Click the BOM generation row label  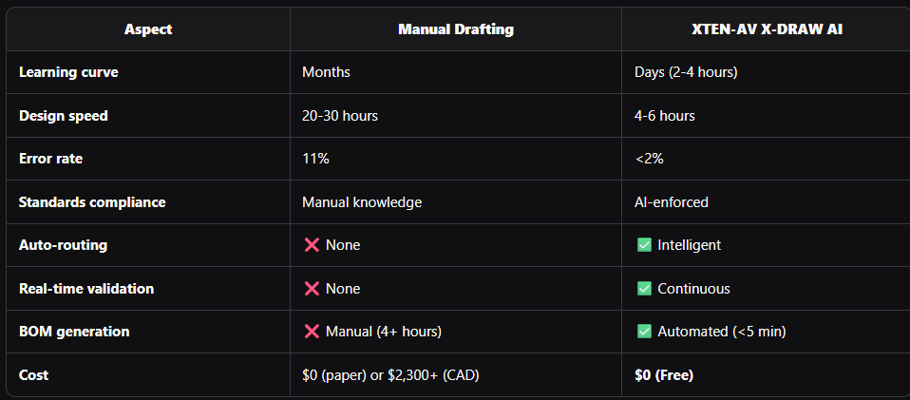click(x=74, y=332)
